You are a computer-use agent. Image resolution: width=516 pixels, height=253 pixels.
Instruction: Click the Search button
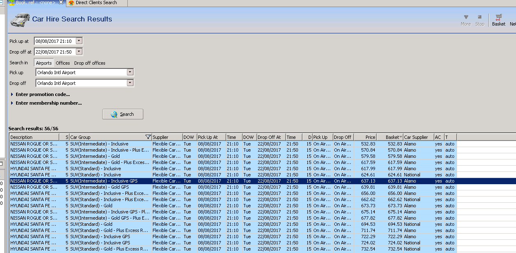(123, 114)
